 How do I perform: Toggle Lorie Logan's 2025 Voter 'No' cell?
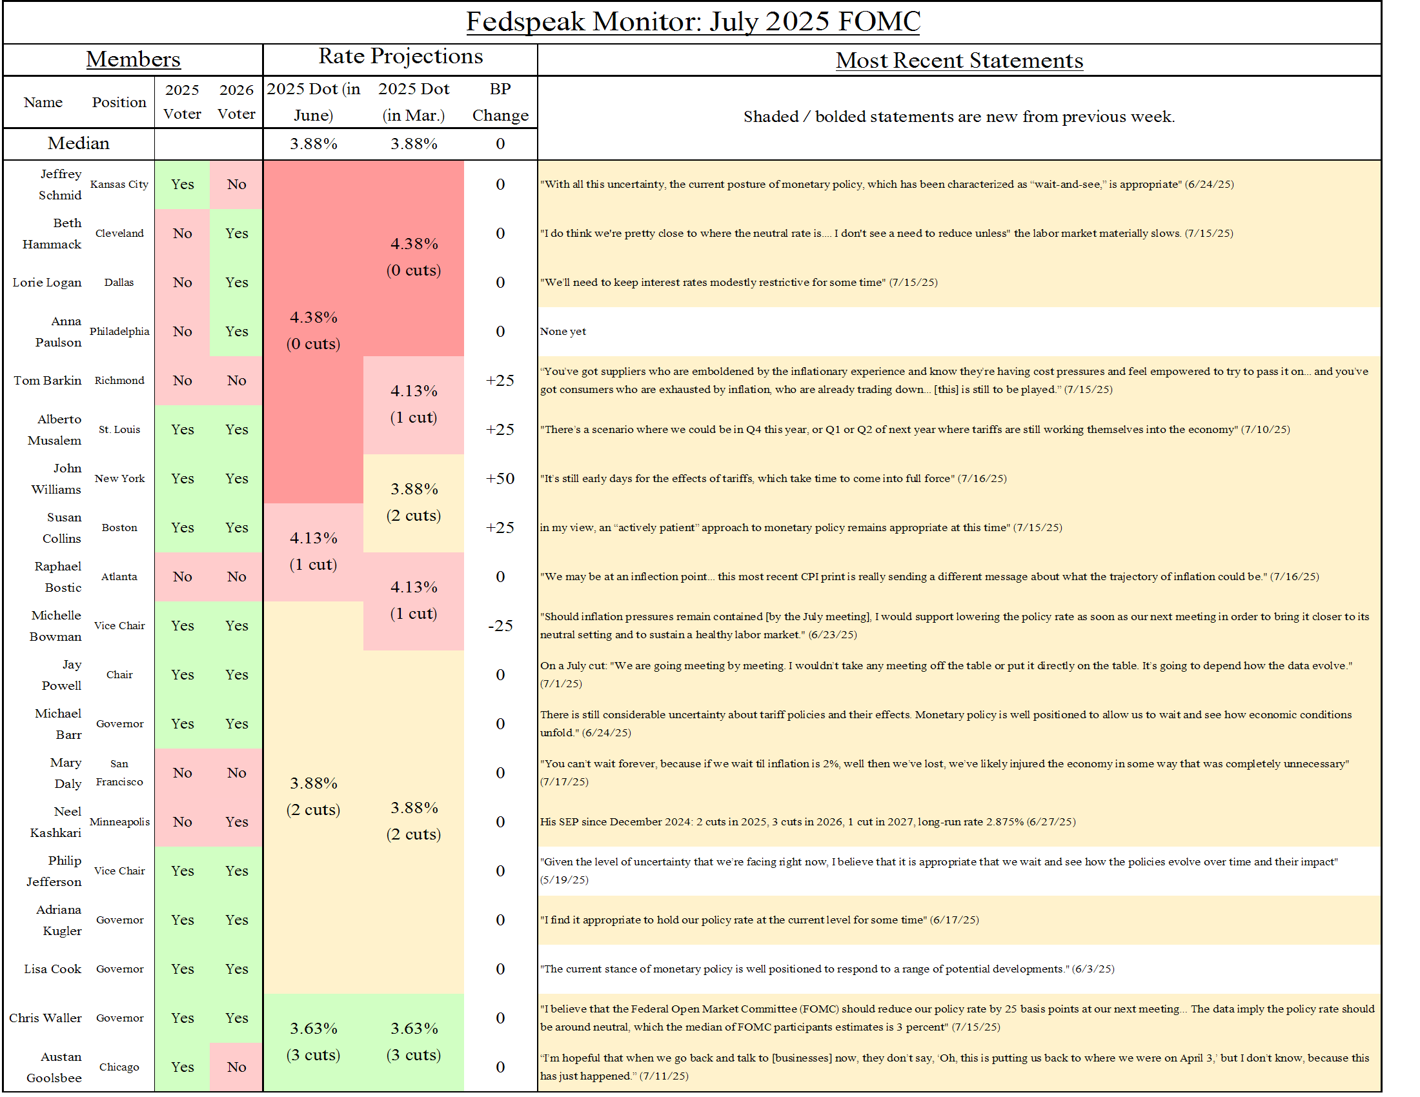[183, 282]
